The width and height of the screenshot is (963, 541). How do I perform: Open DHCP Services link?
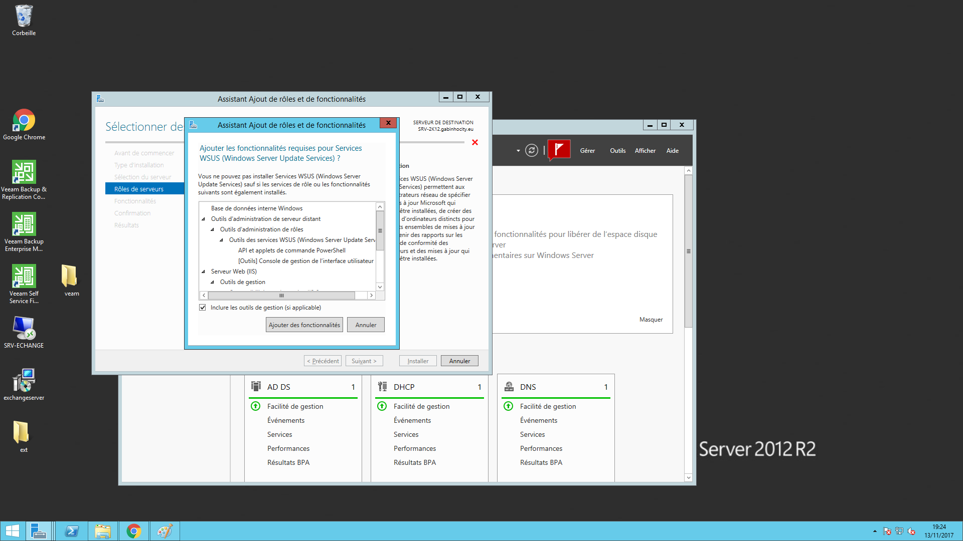coord(406,434)
